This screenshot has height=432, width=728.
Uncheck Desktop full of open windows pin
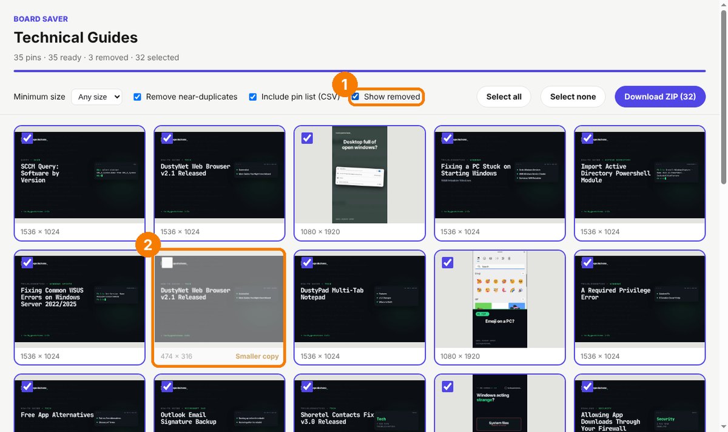(x=307, y=138)
